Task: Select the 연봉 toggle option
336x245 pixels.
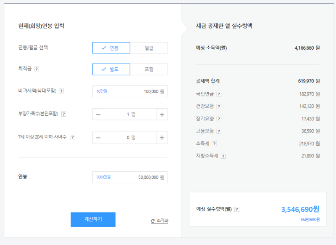Action: tap(111, 48)
